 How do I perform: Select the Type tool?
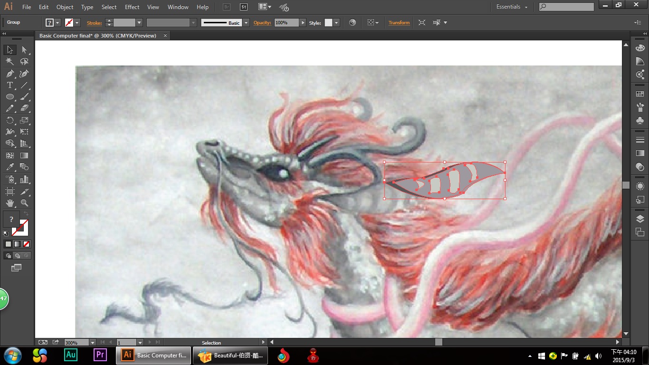coord(10,86)
